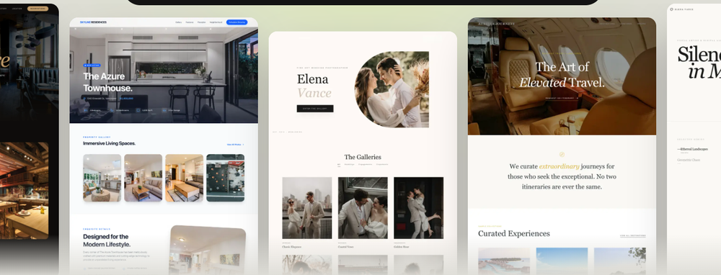The width and height of the screenshot is (721, 275).
Task: Click the Elena Vance title on the wedding site
Action: pyautogui.click(x=314, y=86)
